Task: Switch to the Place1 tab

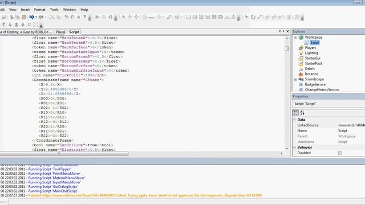Action: click(60, 32)
